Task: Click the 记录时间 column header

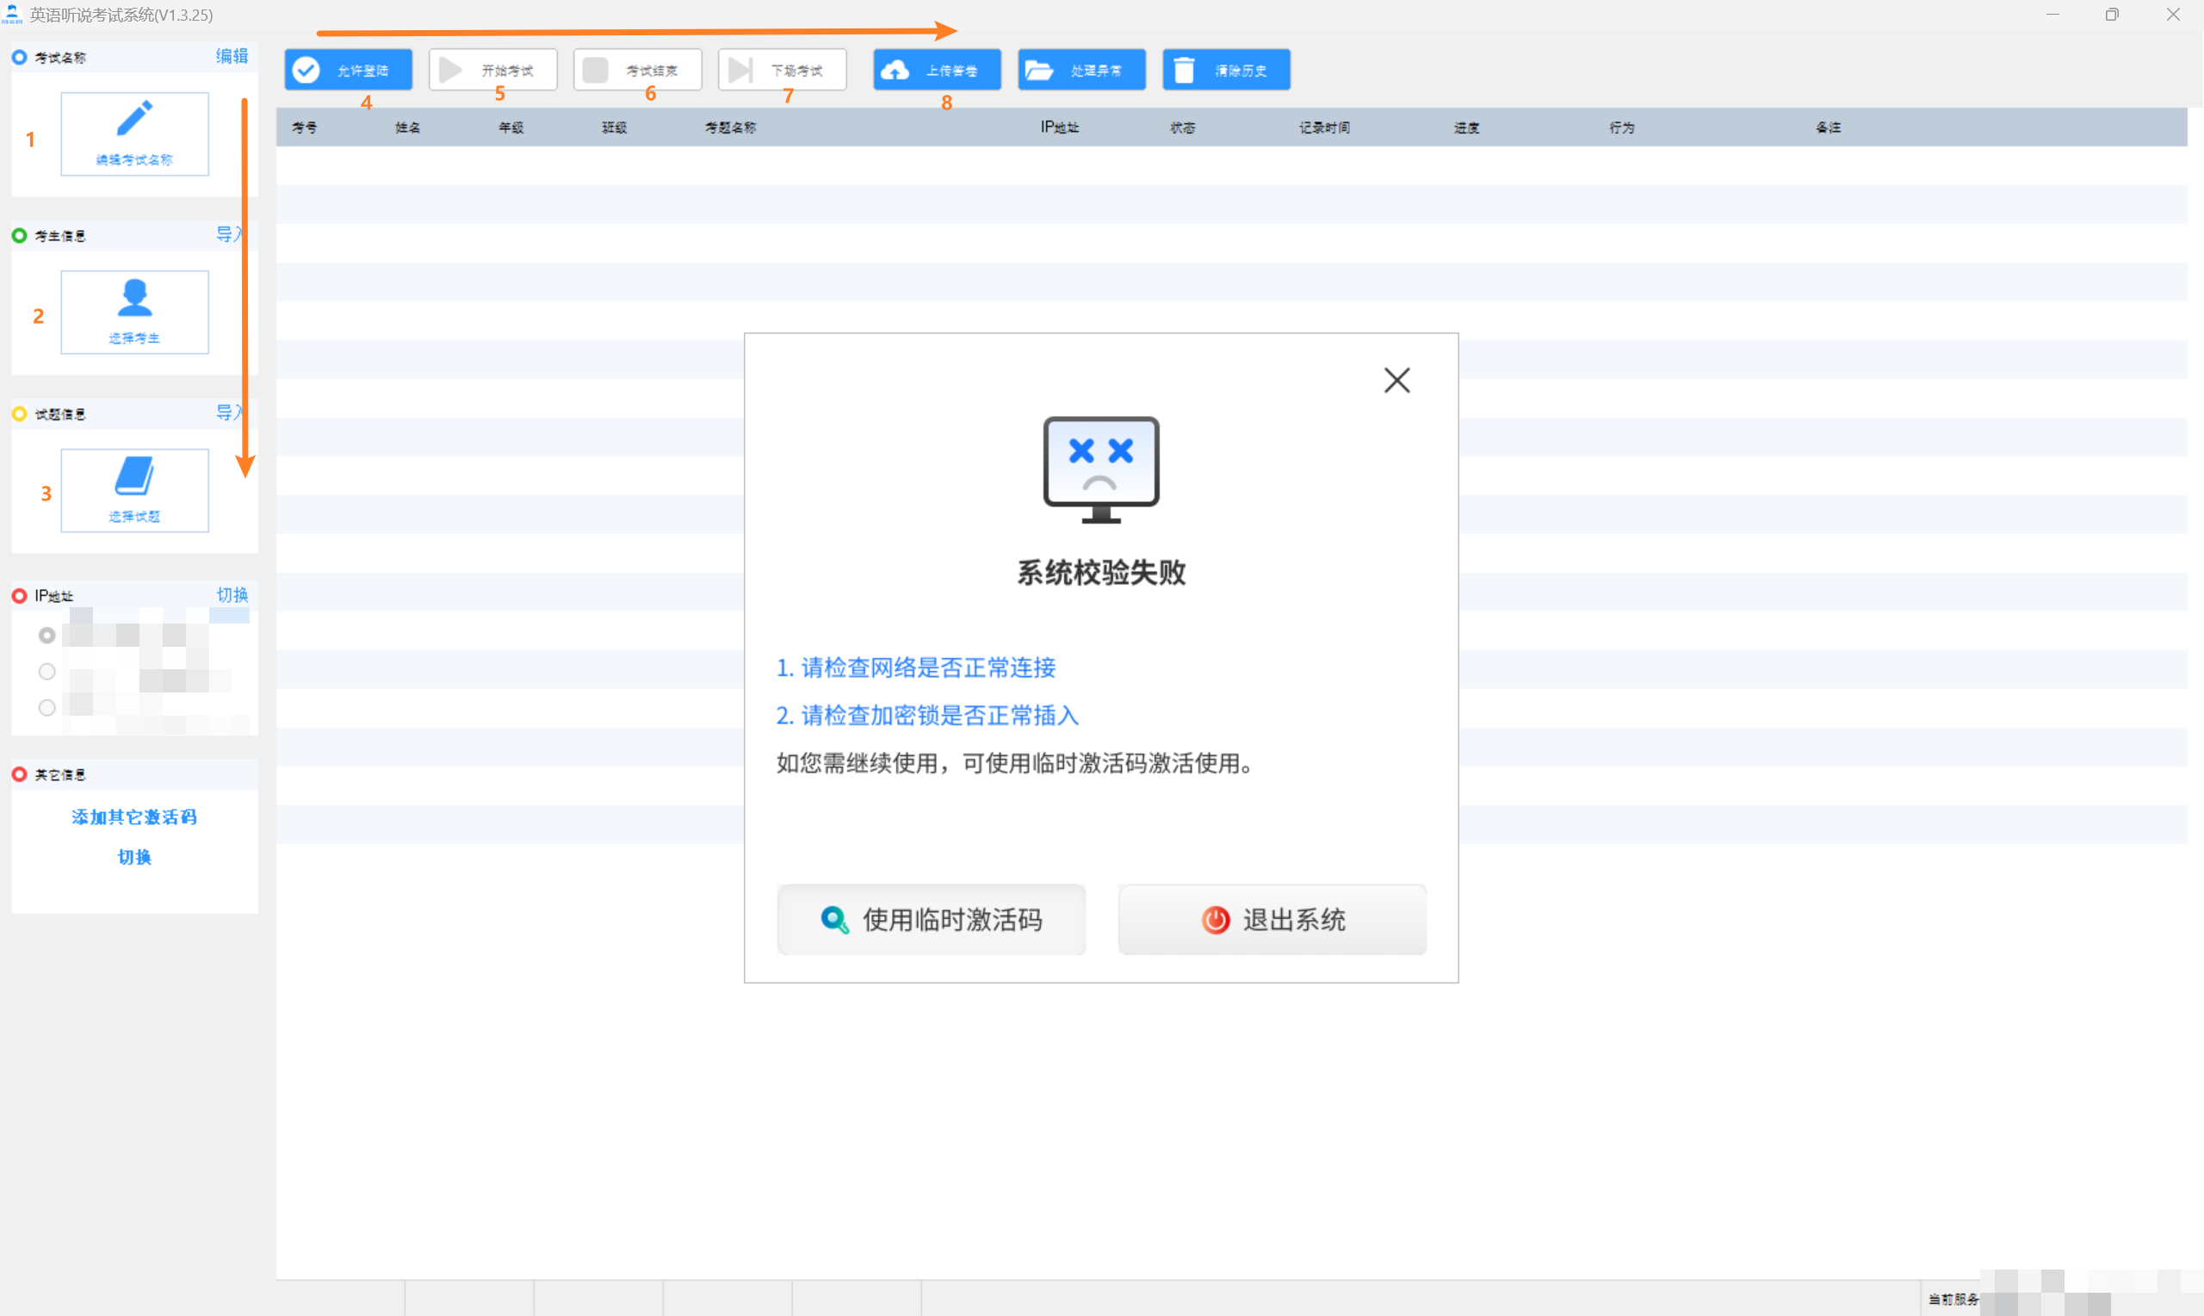Action: [x=1325, y=127]
